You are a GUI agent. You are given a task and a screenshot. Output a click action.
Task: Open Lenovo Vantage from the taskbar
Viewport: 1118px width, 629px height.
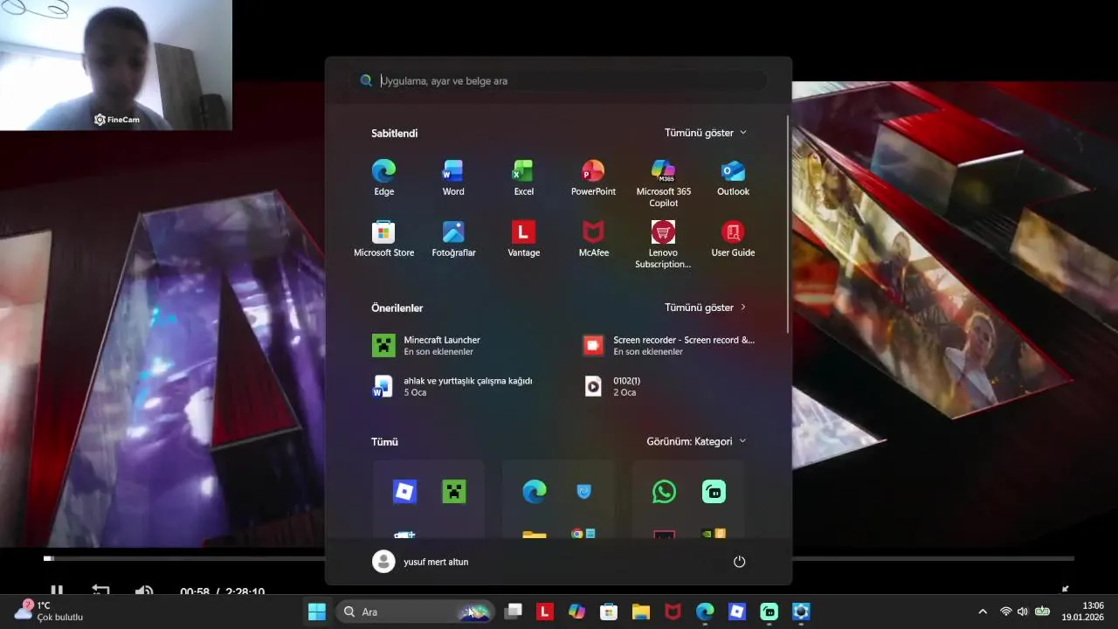pos(545,612)
